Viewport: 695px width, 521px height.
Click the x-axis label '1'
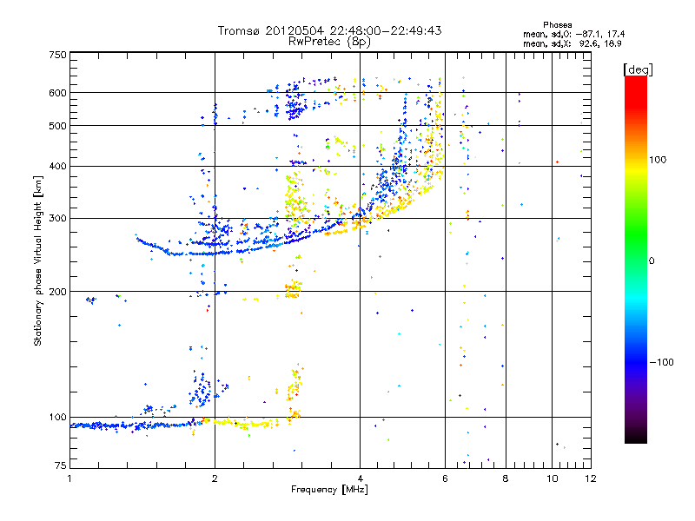[x=69, y=478]
